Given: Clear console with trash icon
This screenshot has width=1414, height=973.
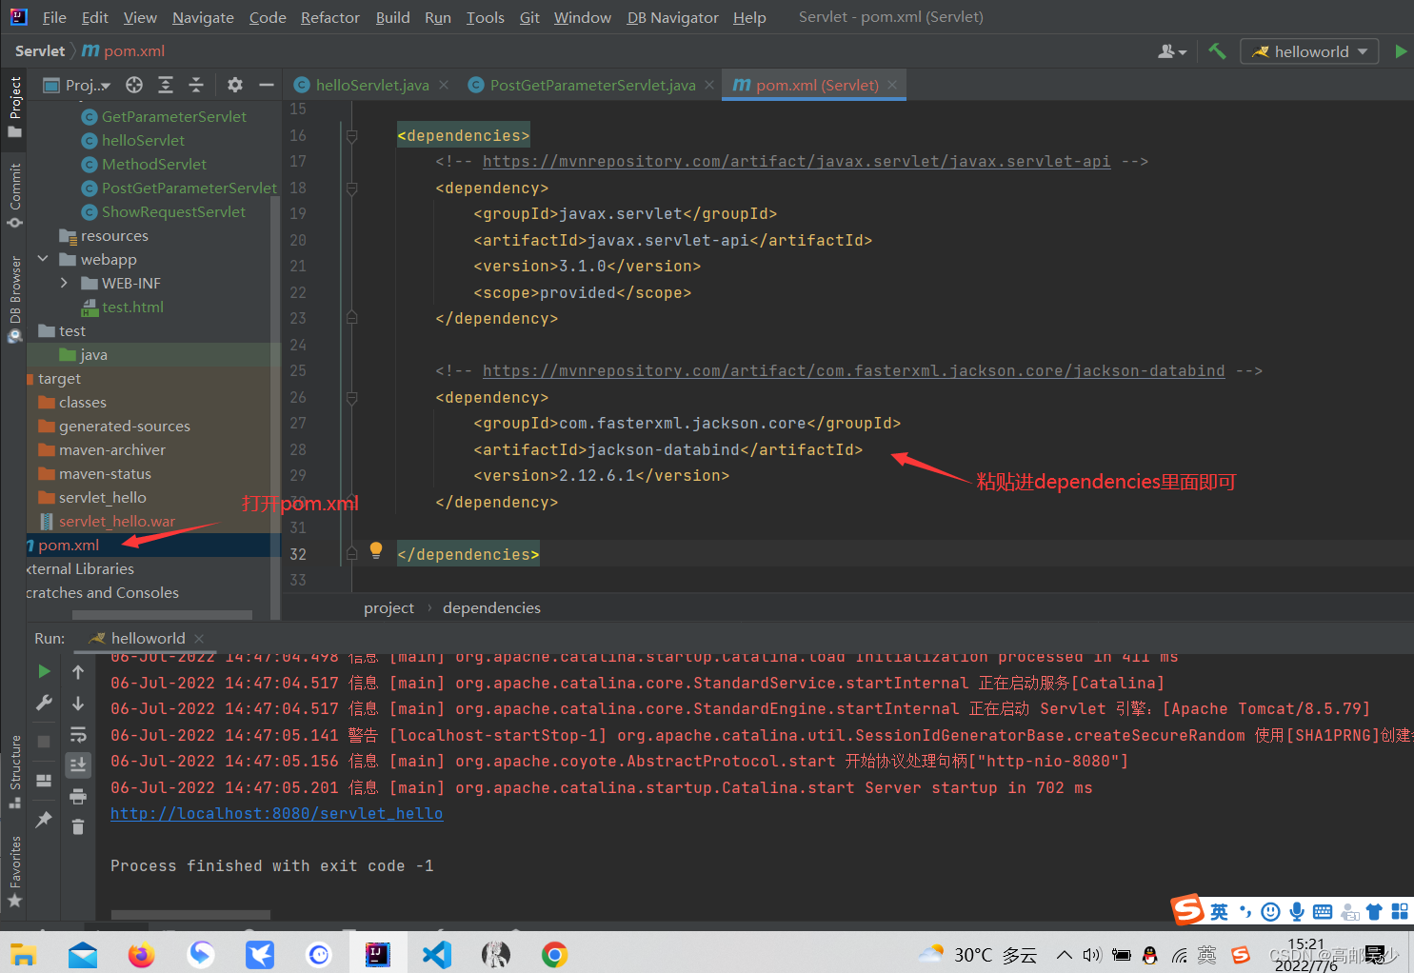Looking at the screenshot, I should (78, 826).
